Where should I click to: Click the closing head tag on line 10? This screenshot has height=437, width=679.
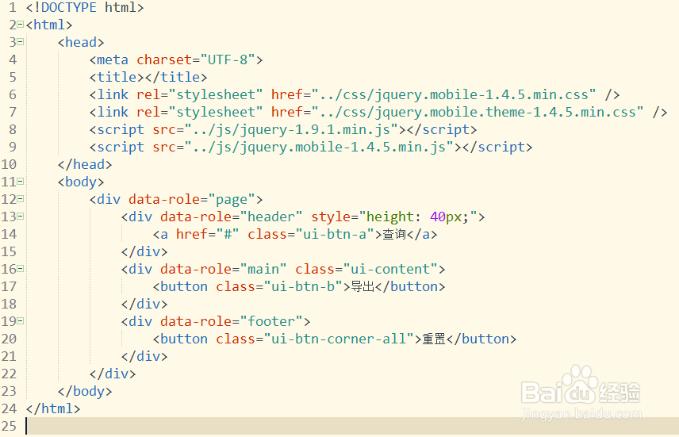point(85,165)
